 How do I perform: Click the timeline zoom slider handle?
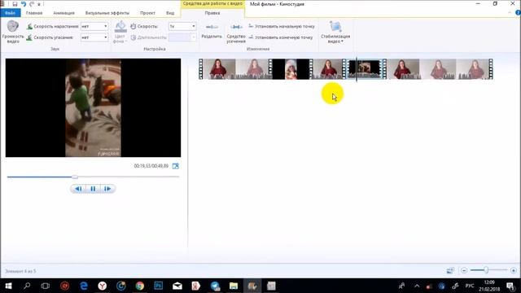click(486, 270)
